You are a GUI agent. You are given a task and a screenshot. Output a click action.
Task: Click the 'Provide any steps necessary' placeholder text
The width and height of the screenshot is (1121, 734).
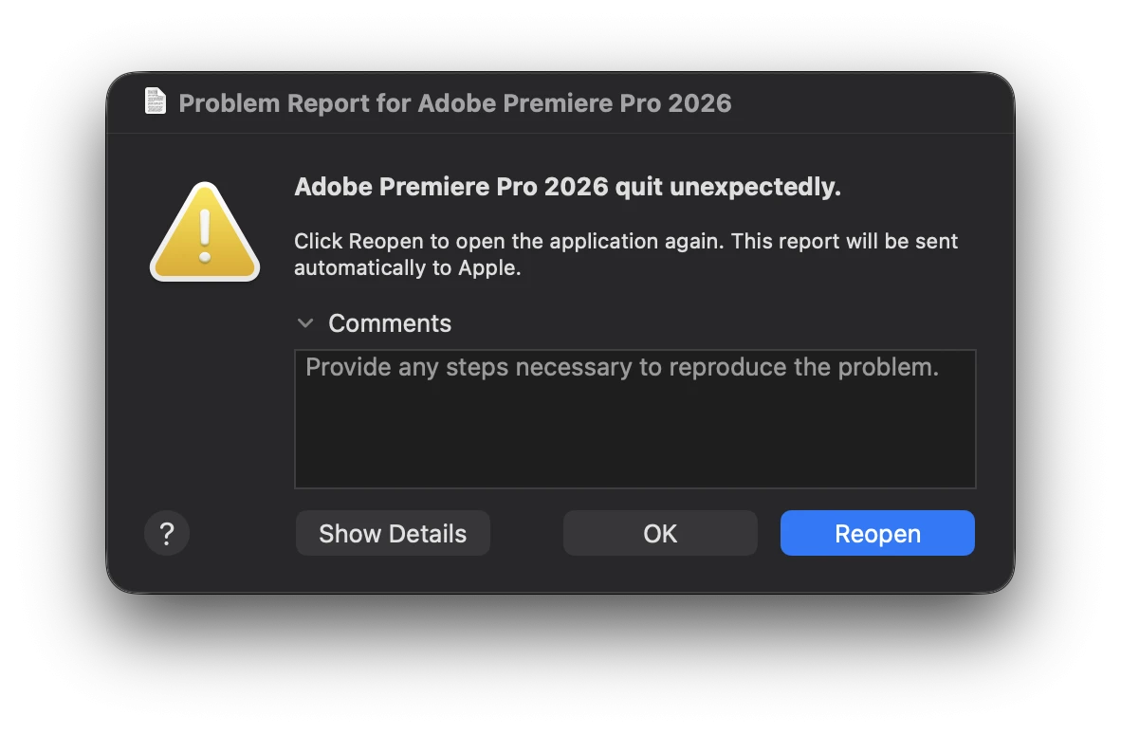(622, 367)
